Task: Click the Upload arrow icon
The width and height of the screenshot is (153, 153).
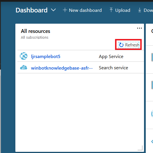Action: [111, 10]
